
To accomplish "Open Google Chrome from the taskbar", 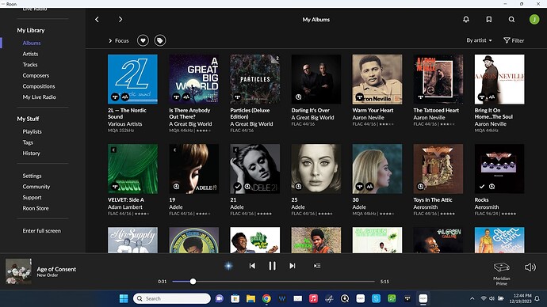I will tap(266, 298).
